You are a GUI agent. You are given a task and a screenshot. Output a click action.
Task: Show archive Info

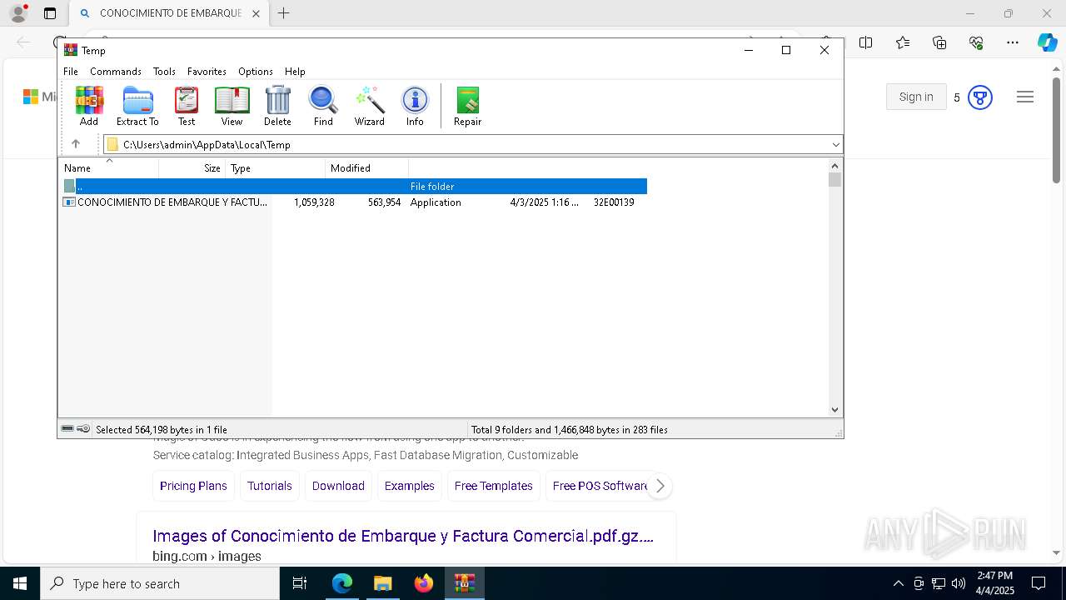coord(415,106)
